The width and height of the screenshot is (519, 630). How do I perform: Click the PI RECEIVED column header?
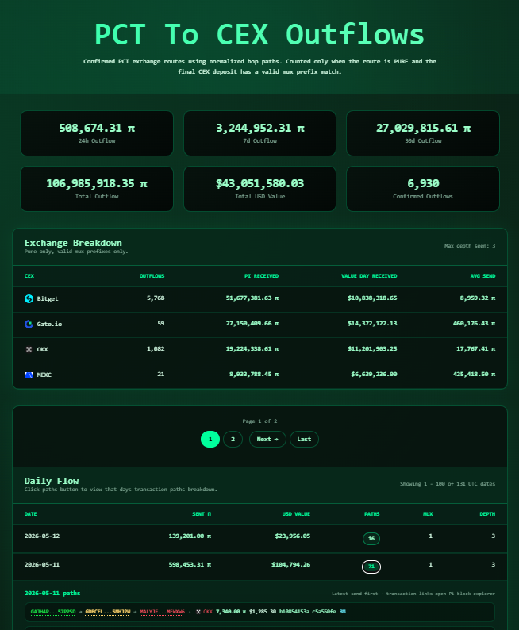click(x=262, y=276)
